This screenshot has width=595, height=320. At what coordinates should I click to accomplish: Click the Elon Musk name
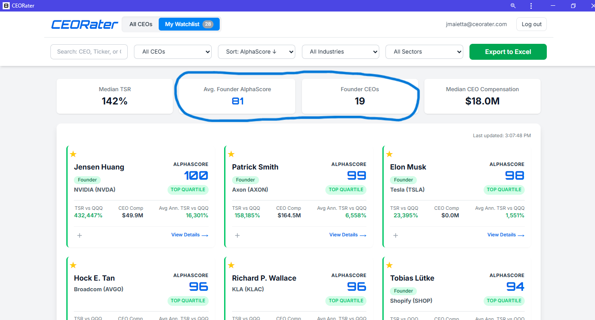pos(408,167)
